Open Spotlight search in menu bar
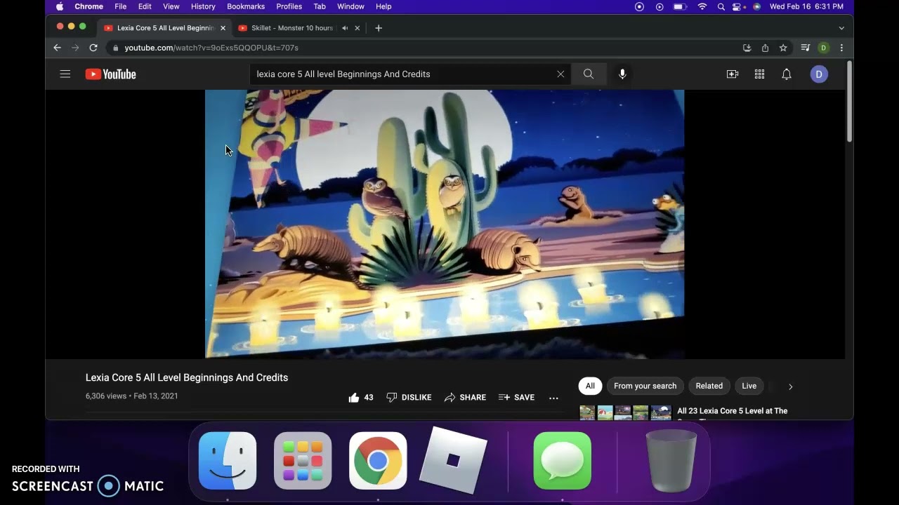 tap(721, 6)
